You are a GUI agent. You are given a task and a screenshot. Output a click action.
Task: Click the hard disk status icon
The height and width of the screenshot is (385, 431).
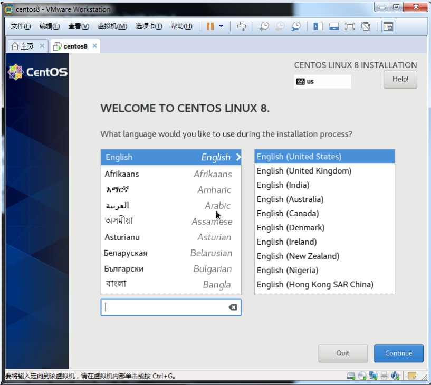(350, 376)
